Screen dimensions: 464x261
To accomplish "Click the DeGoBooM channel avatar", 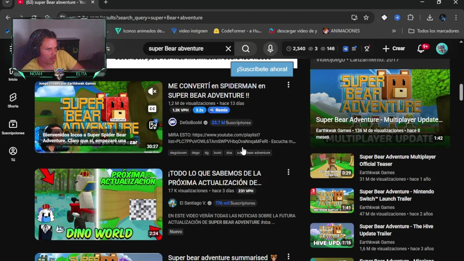I will click(173, 123).
